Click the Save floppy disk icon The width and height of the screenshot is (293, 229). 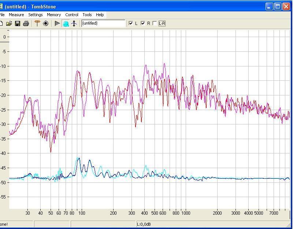[x=18, y=23]
